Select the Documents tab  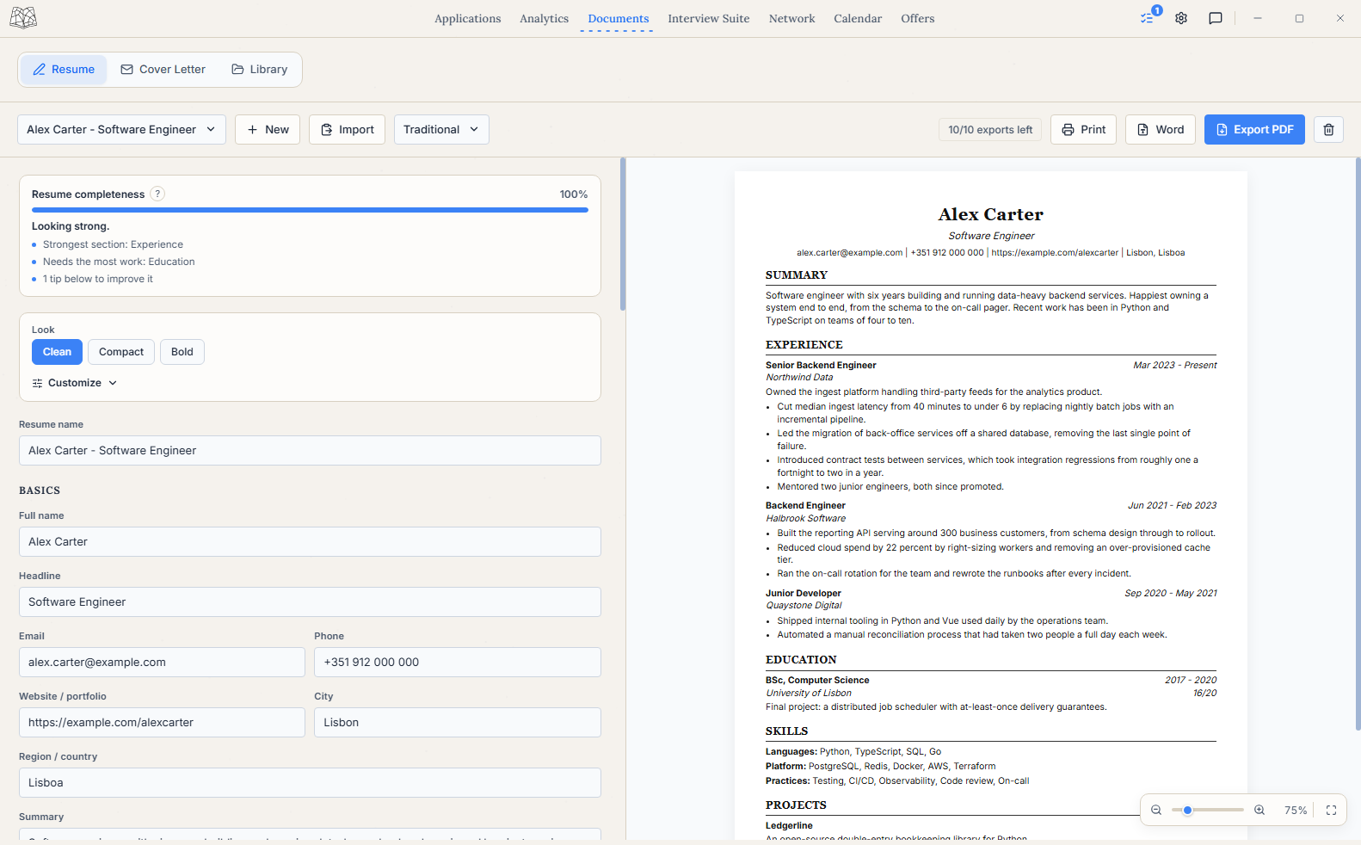(619, 18)
